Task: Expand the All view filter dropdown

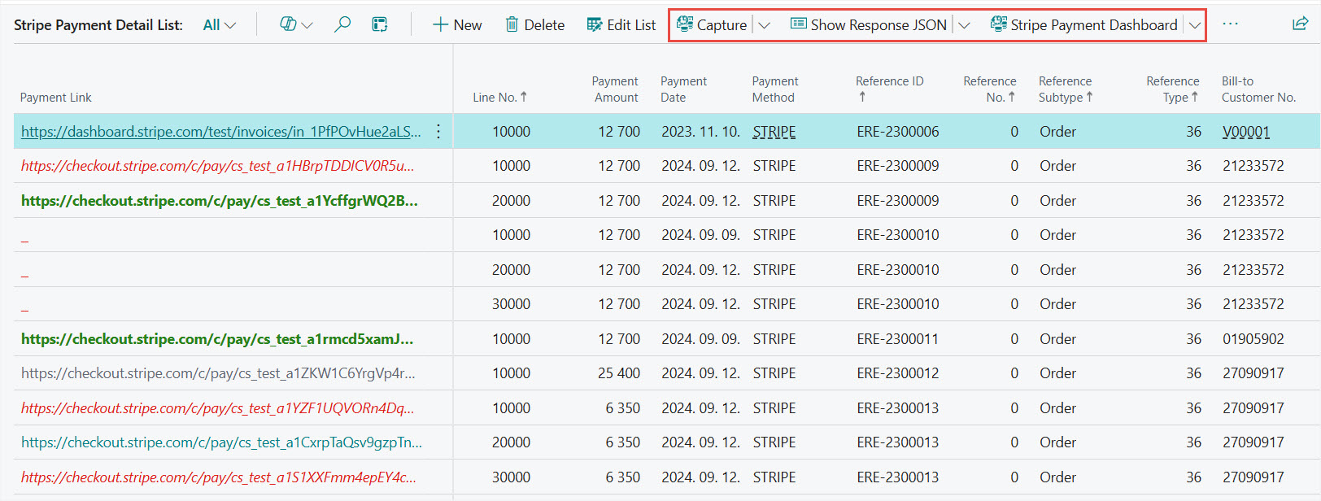Action: [220, 25]
